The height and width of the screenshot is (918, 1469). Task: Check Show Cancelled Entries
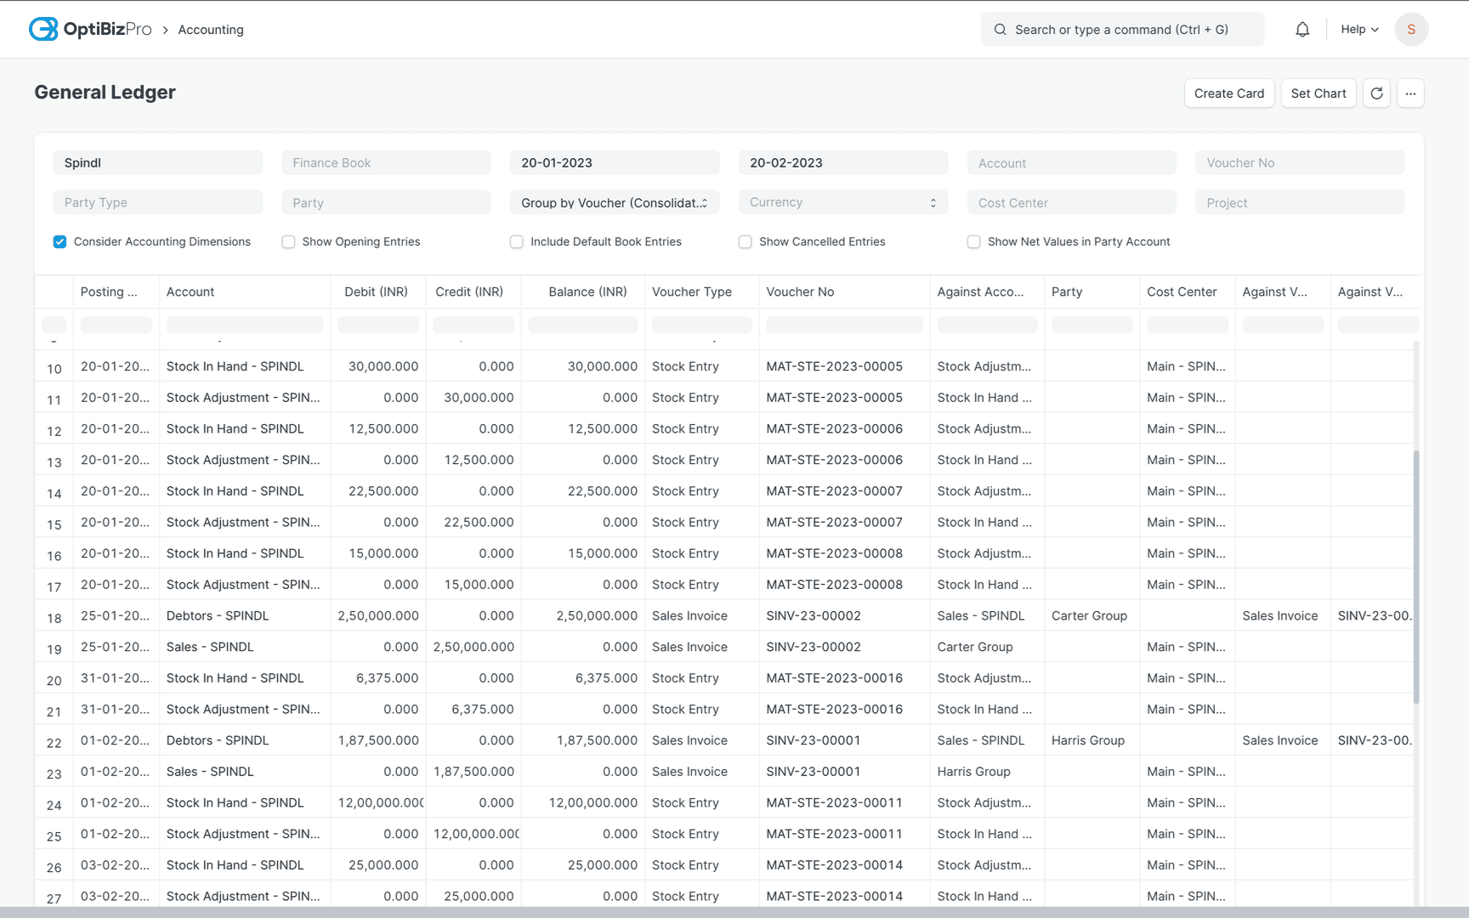point(745,241)
